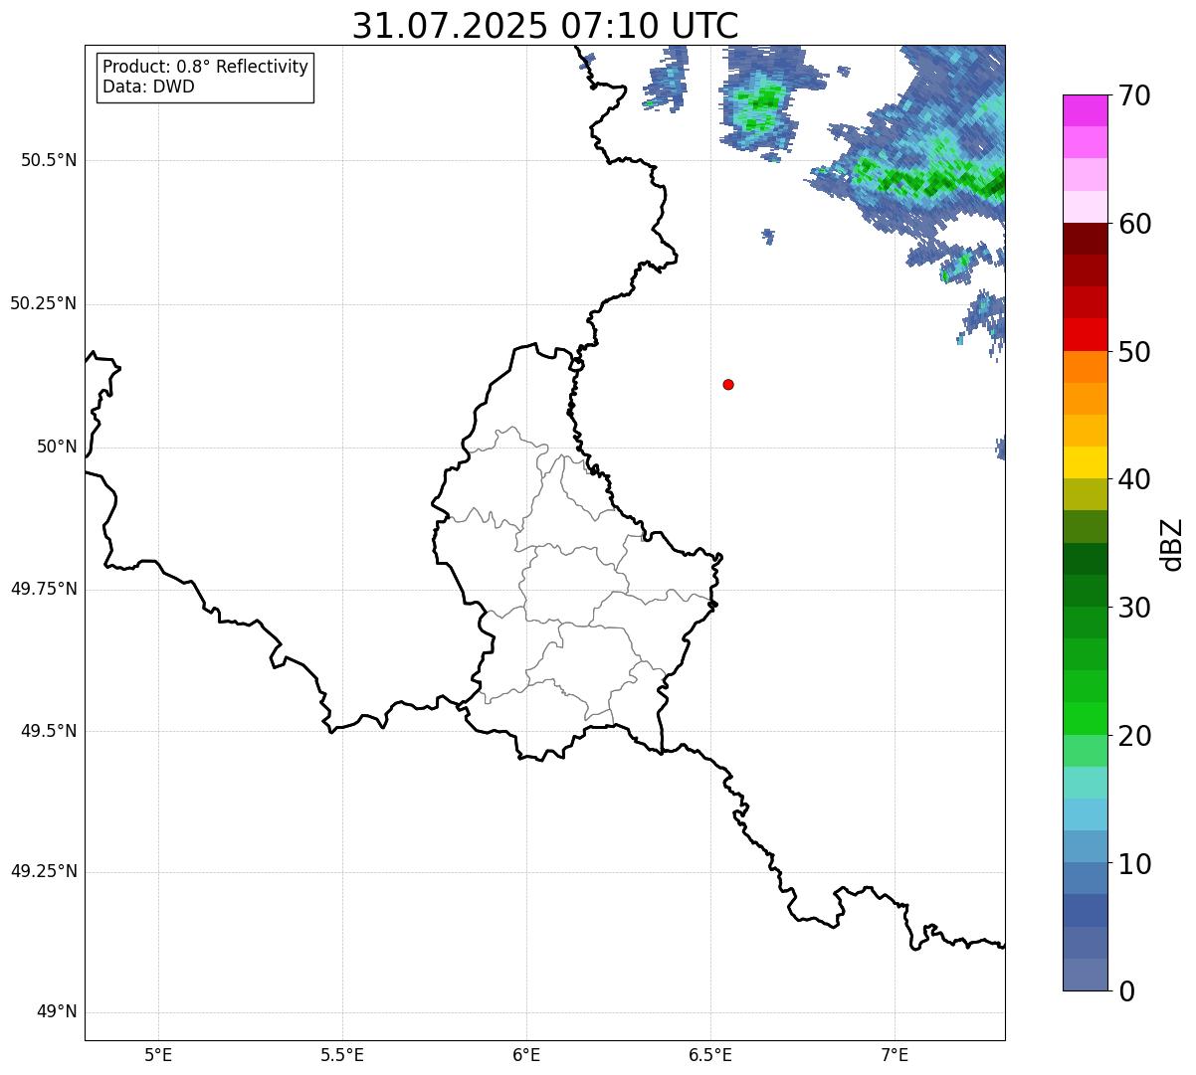The height and width of the screenshot is (1075, 1196).
Task: Pick the bright green colorbar swatch above 20
Action: point(1086,719)
